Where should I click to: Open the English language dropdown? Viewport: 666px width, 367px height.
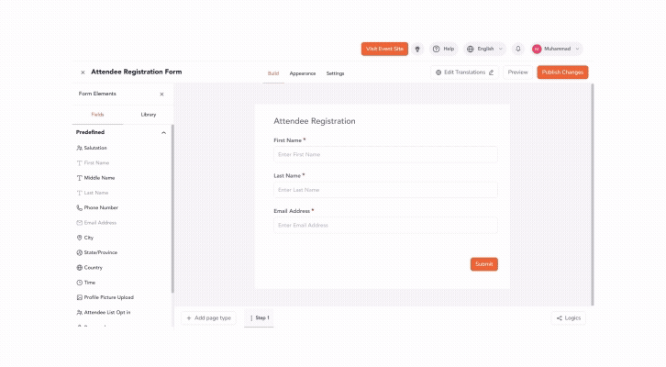(x=484, y=49)
